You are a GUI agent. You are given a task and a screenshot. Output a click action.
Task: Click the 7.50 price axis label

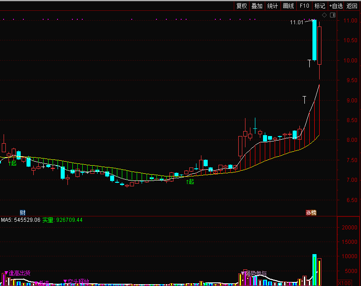tap(352, 160)
